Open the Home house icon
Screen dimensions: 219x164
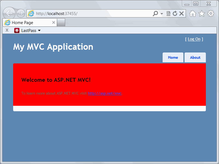(x=193, y=13)
